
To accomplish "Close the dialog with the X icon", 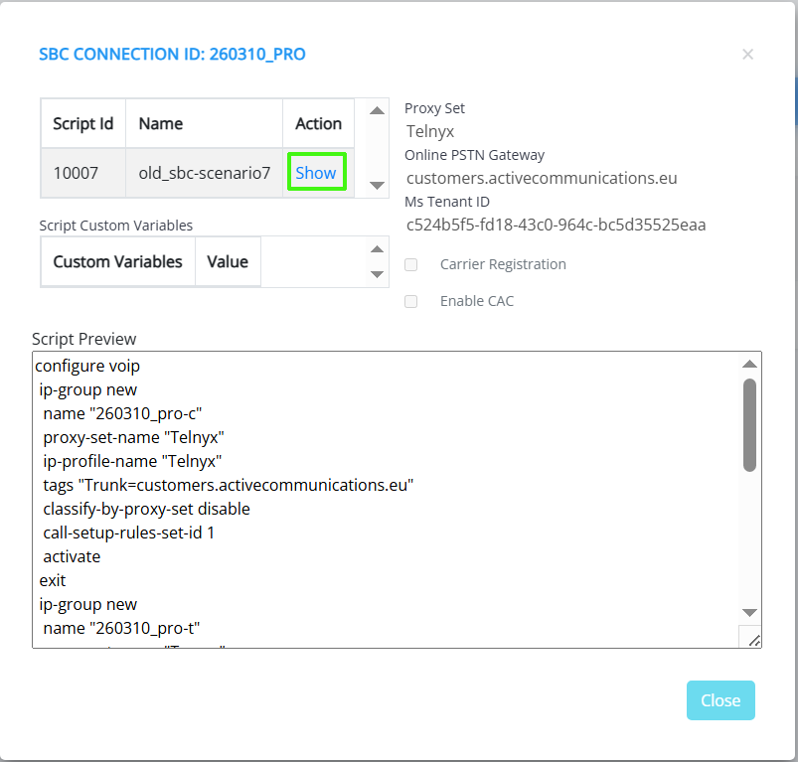I will (x=748, y=55).
